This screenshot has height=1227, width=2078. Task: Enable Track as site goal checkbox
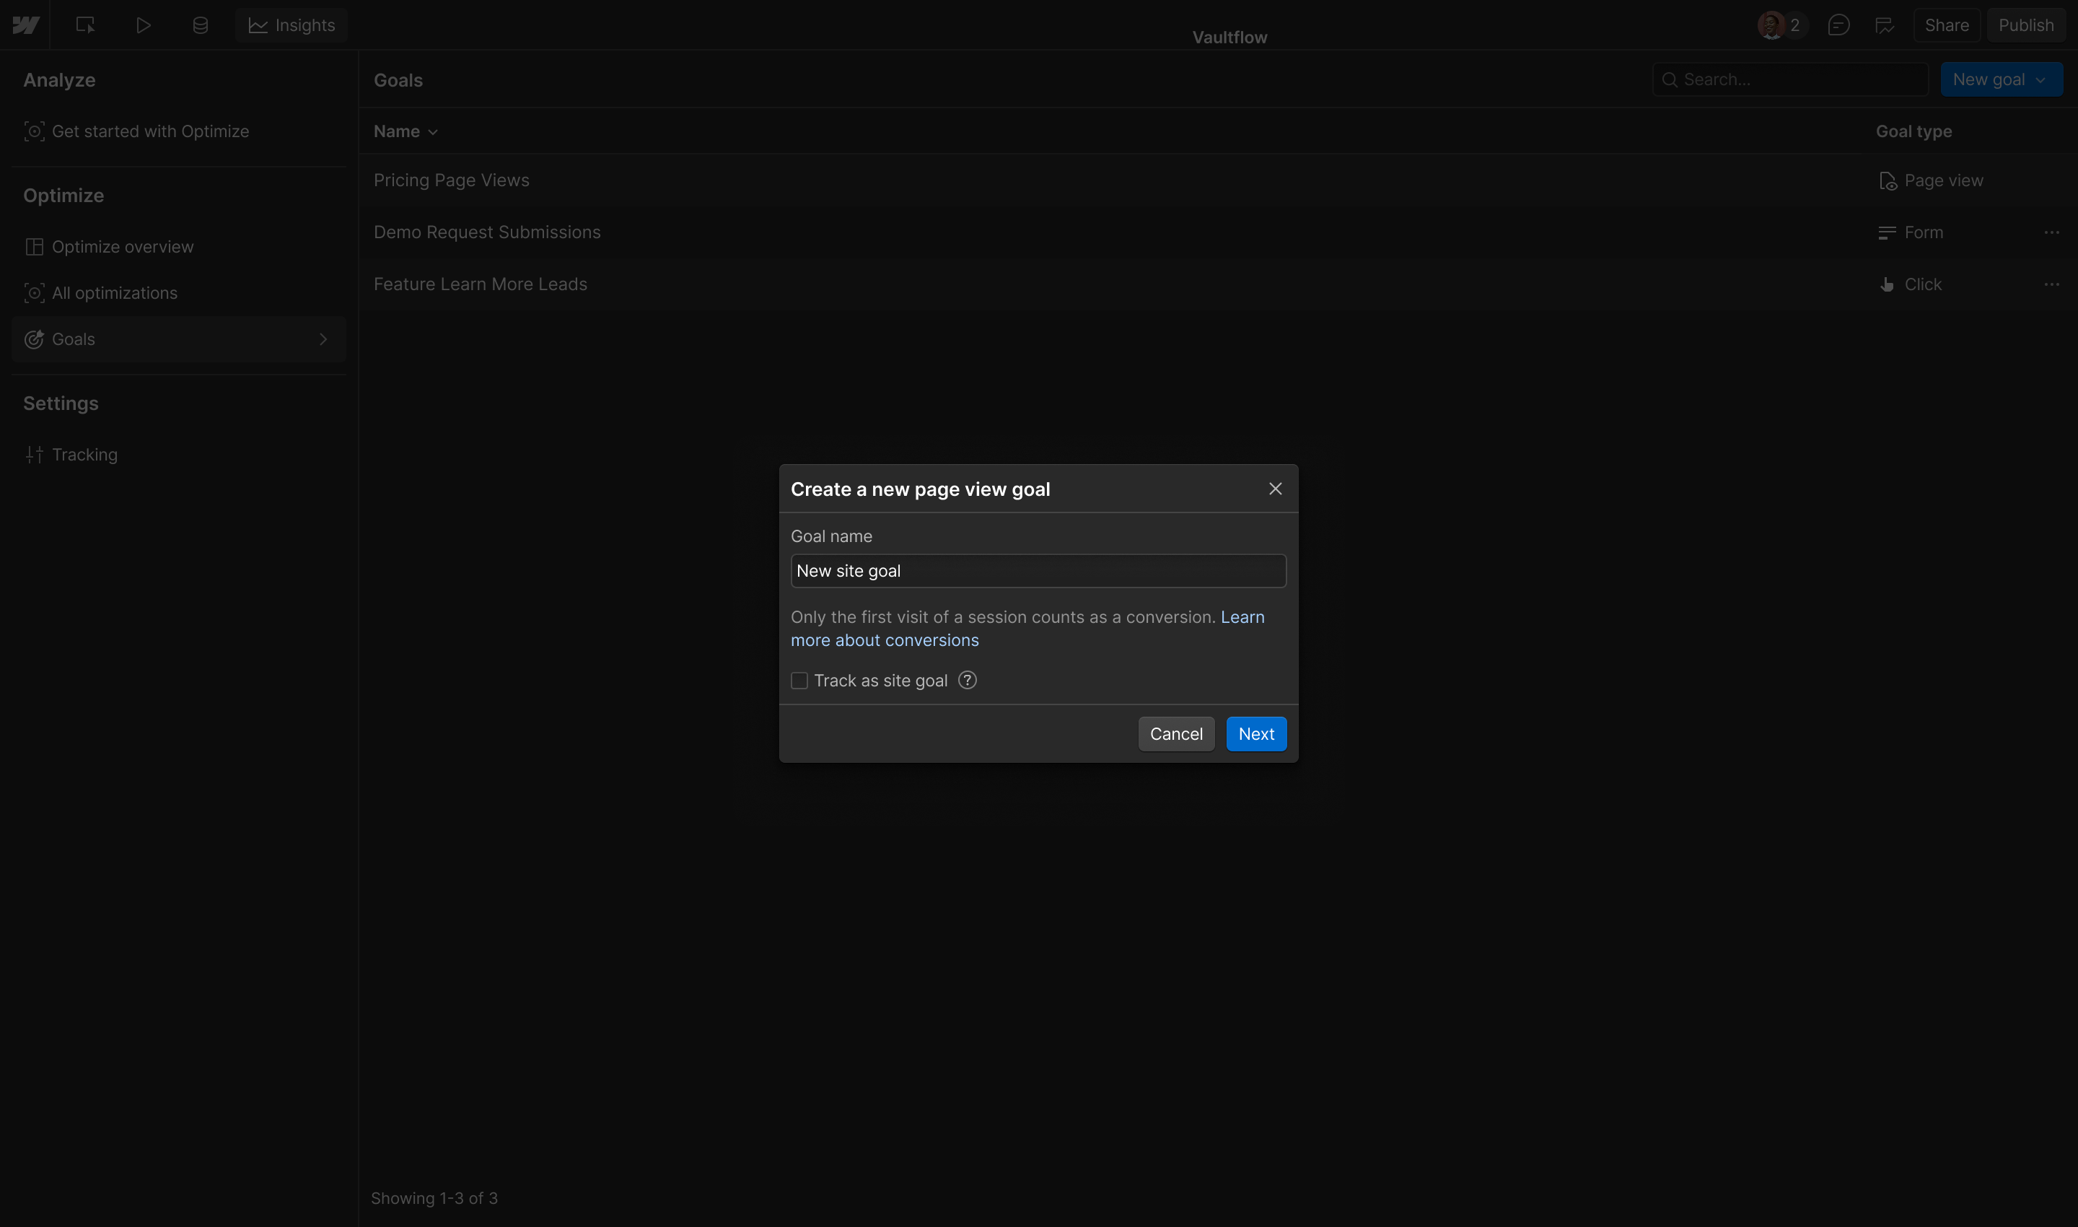pyautogui.click(x=799, y=681)
